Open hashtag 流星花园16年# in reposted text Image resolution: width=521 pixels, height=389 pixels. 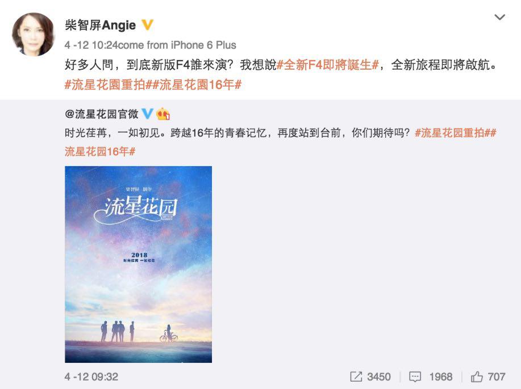tap(100, 152)
